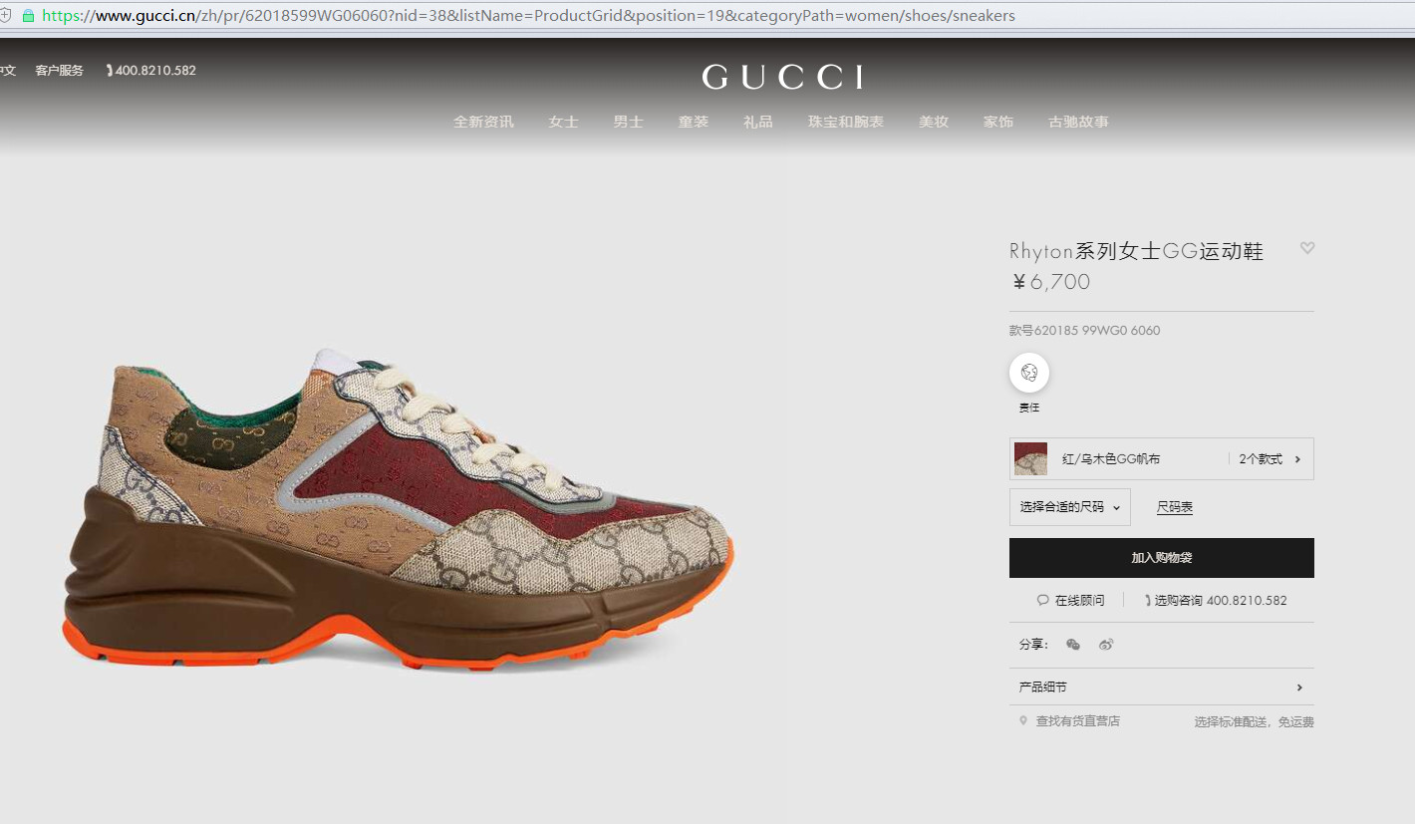Open the 古驰故事 menu
Screen dimensions: 1415x824
(x=1078, y=122)
